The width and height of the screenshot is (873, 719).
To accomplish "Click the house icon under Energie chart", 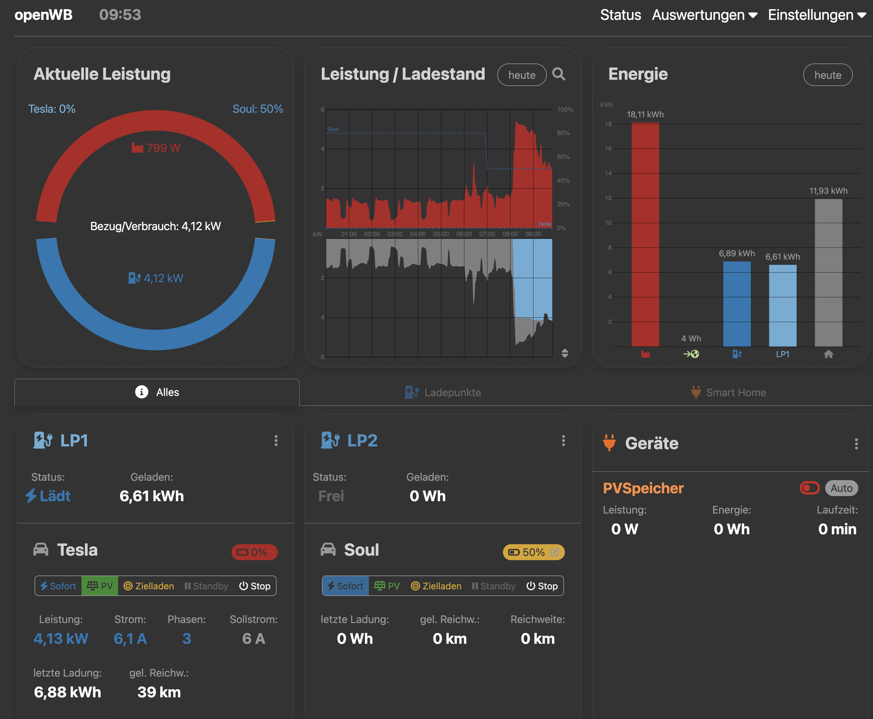I will tap(828, 354).
